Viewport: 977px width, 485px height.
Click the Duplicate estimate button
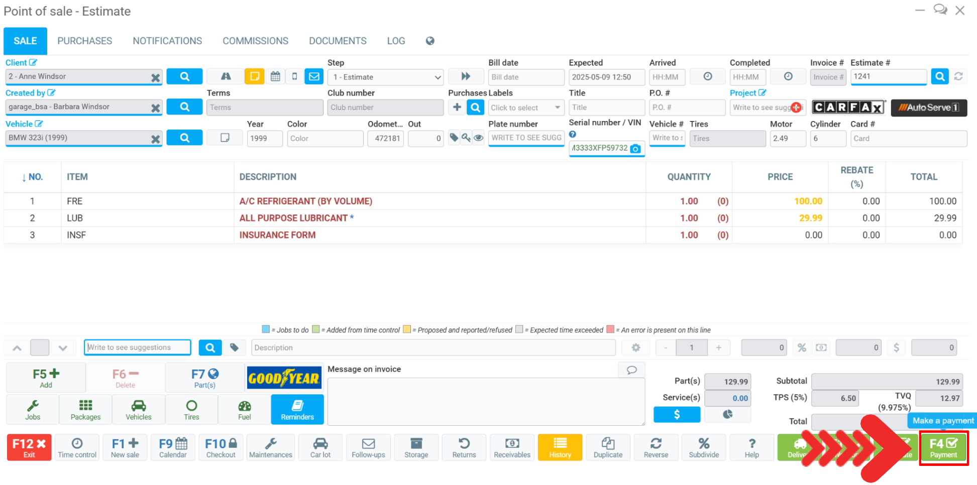pos(608,447)
